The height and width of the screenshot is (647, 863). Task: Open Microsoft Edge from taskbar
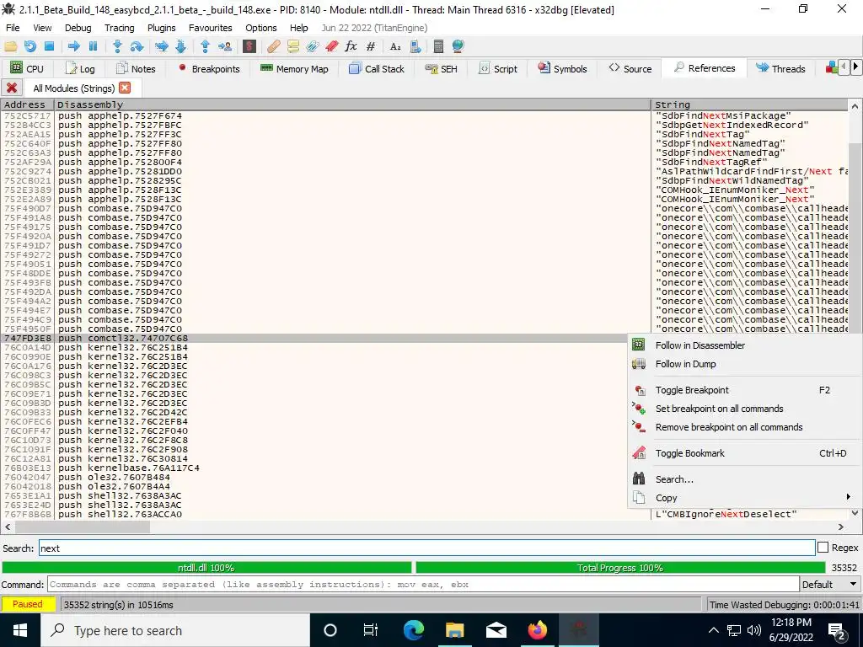point(413,630)
